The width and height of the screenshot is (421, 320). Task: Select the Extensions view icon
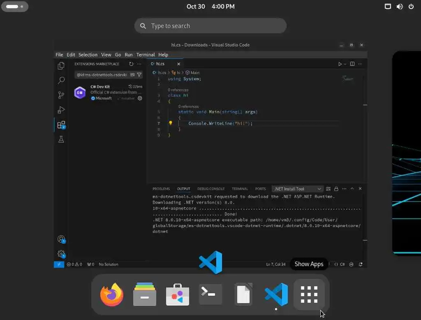61,125
